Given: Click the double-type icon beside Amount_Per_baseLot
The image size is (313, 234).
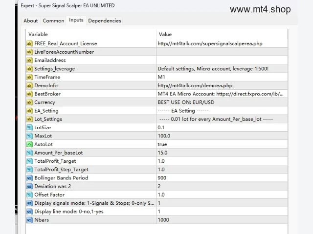Looking at the screenshot, I should pos(29,153).
